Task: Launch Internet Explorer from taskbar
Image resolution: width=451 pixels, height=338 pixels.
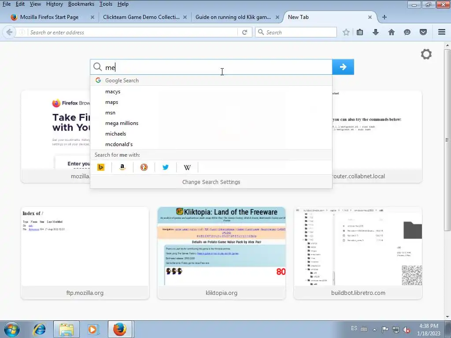Action: coord(39,329)
